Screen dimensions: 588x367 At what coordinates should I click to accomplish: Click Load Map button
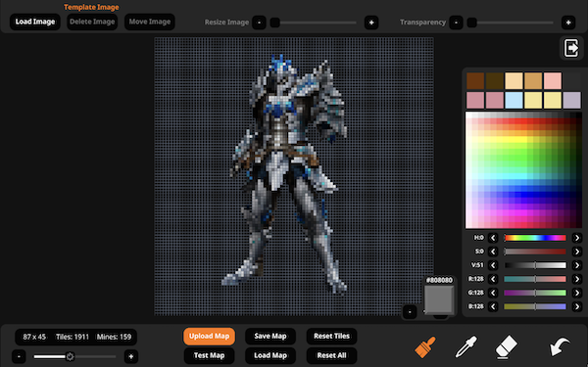pos(270,355)
